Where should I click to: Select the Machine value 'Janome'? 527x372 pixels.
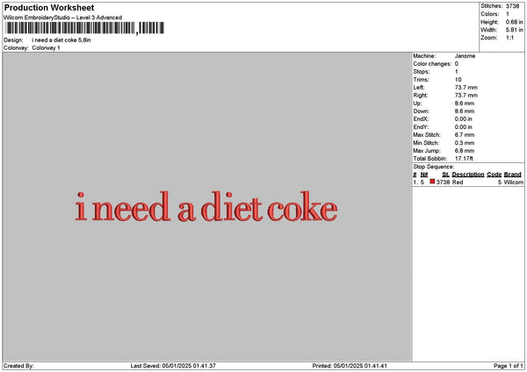465,56
